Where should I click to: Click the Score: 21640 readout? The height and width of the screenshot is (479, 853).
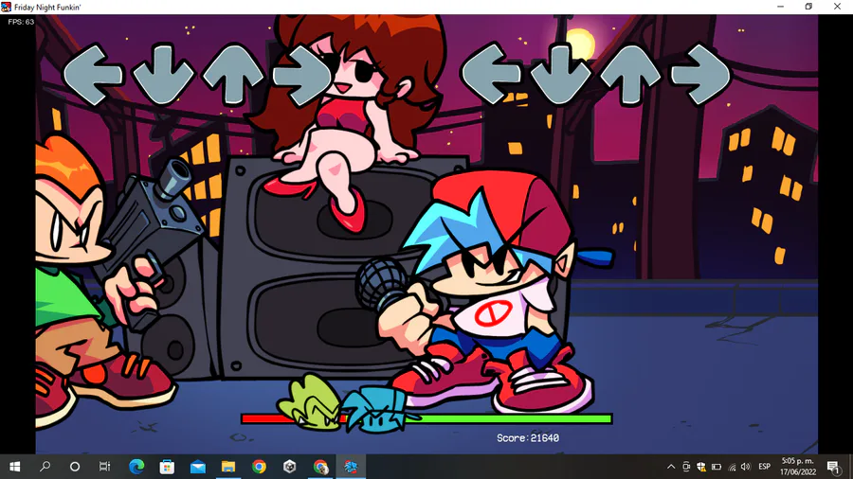pyautogui.click(x=528, y=437)
